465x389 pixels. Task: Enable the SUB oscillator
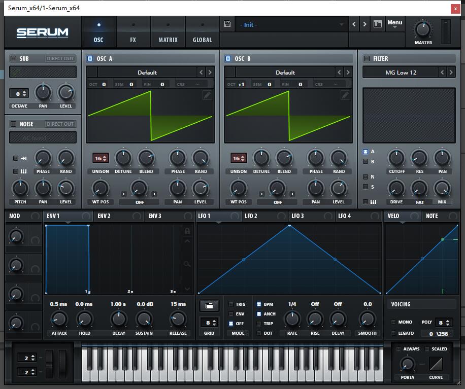tap(13, 58)
